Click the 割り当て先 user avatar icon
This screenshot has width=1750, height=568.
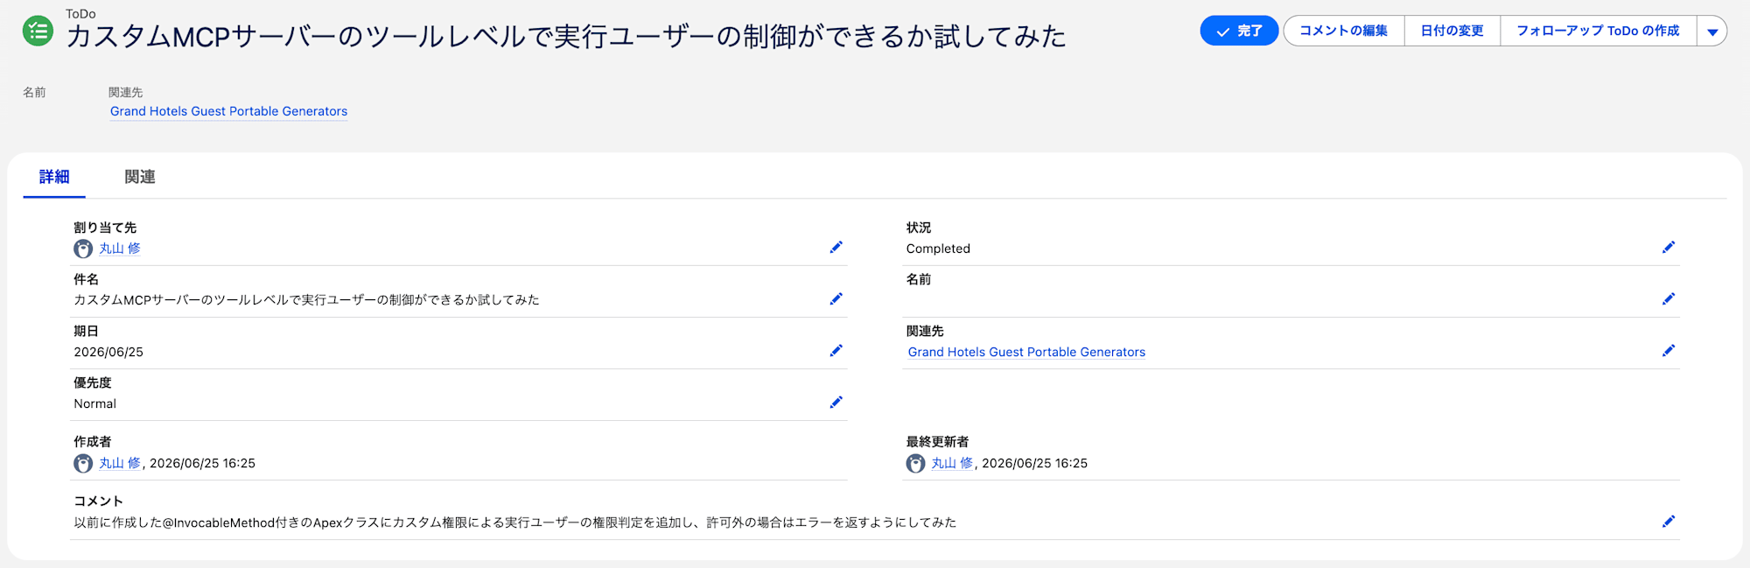[x=83, y=249]
